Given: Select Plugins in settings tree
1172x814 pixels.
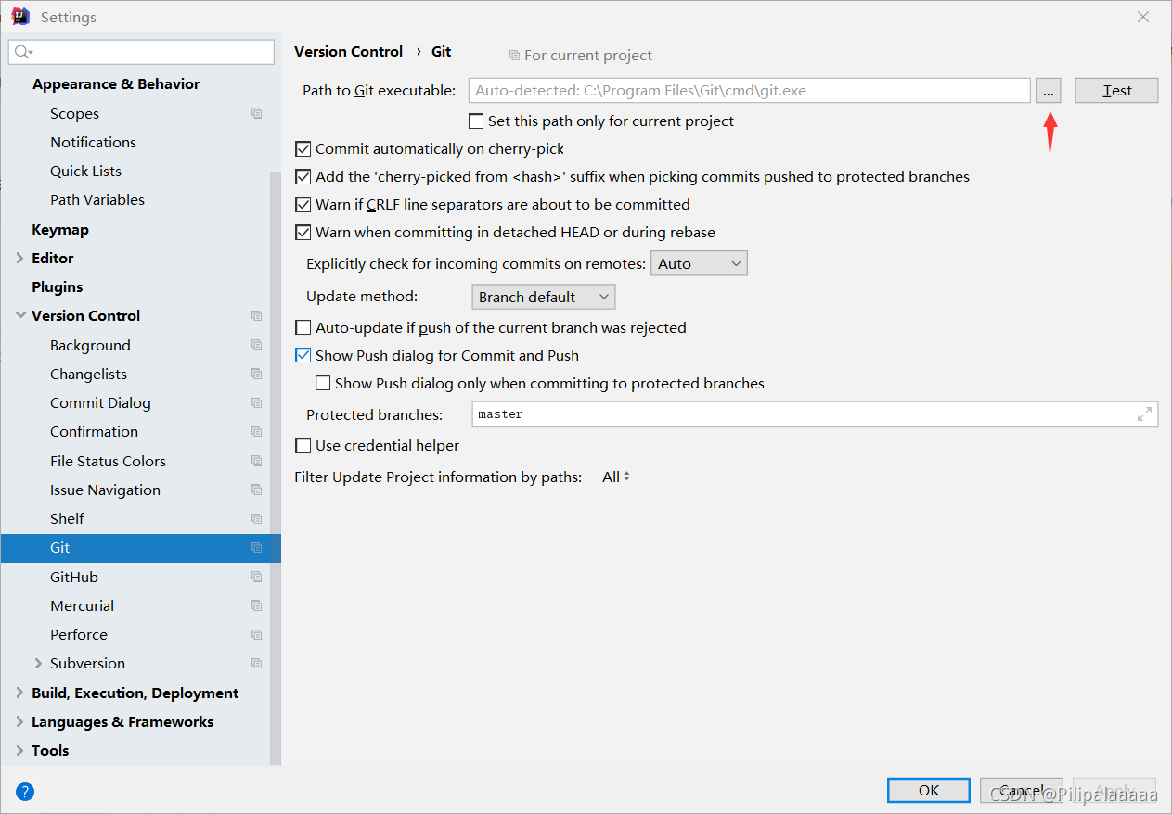Looking at the screenshot, I should 57,286.
